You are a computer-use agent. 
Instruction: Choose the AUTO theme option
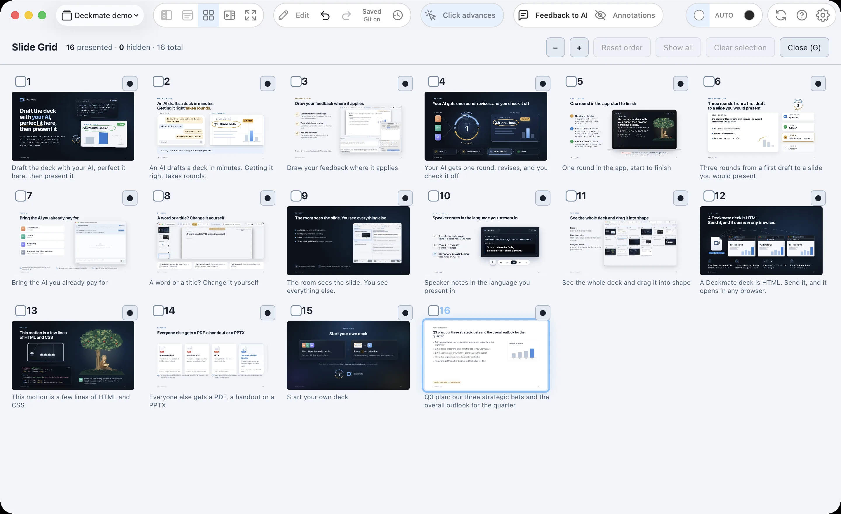pos(724,15)
